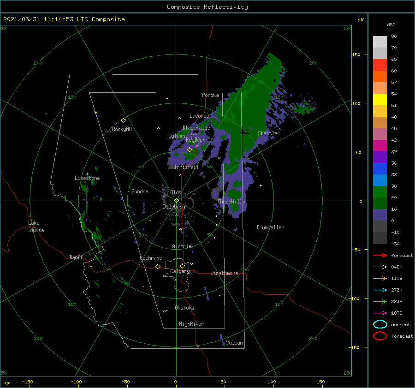Click the yellow diamond marker near RockyMH
Screen dimensions: 415x388
click(123, 120)
